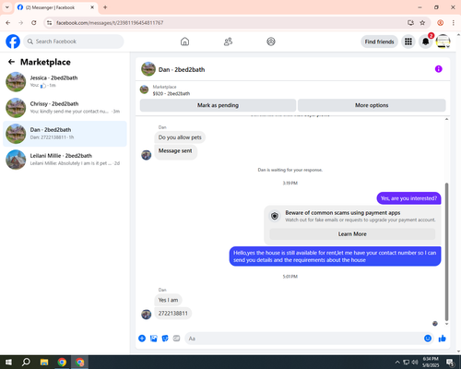Viewport: 461px width, 369px height.
Task: Close the Messenger browser tab
Action: (x=92, y=7)
